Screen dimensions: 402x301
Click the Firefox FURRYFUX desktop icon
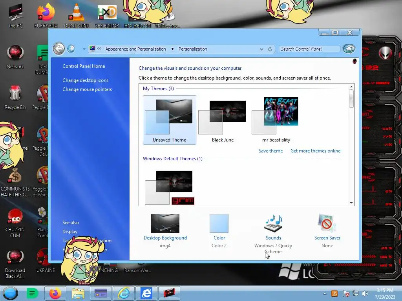pyautogui.click(x=46, y=16)
